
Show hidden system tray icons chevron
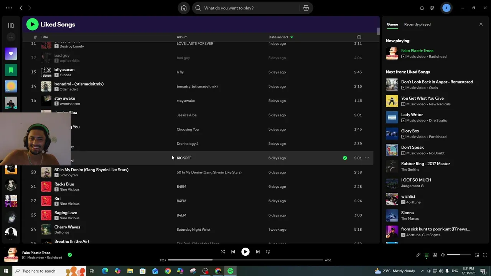click(422, 271)
